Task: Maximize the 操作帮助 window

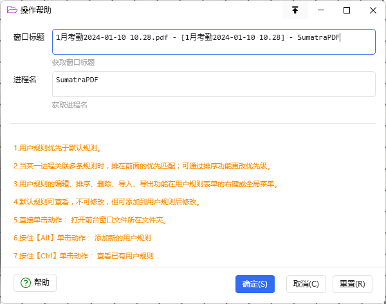Action: pos(347,10)
